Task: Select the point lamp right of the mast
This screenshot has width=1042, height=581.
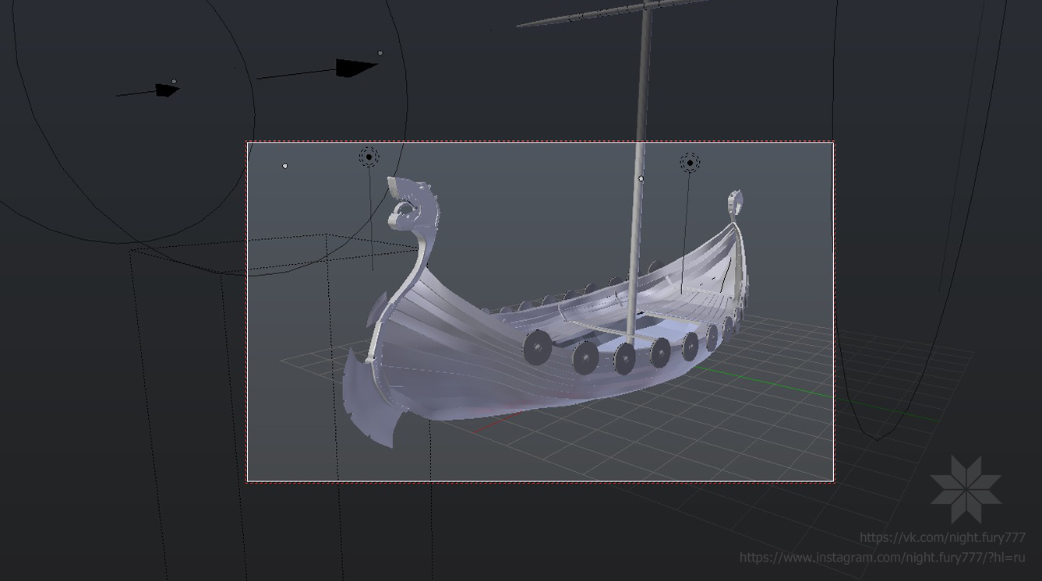Action: 690,163
